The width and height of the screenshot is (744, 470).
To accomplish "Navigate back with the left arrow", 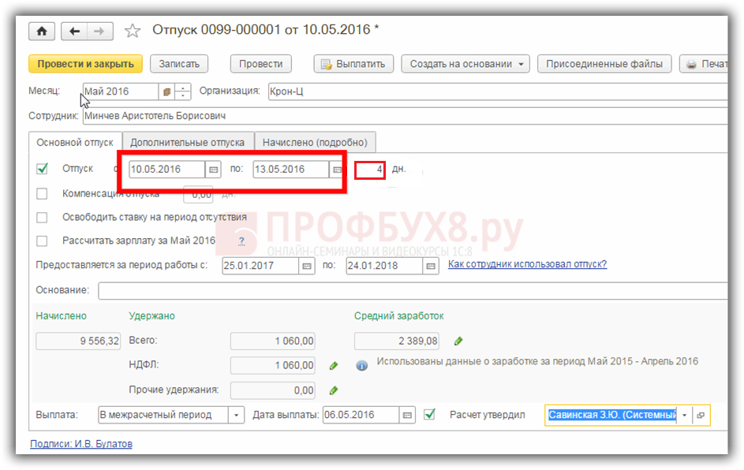I will tap(74, 32).
